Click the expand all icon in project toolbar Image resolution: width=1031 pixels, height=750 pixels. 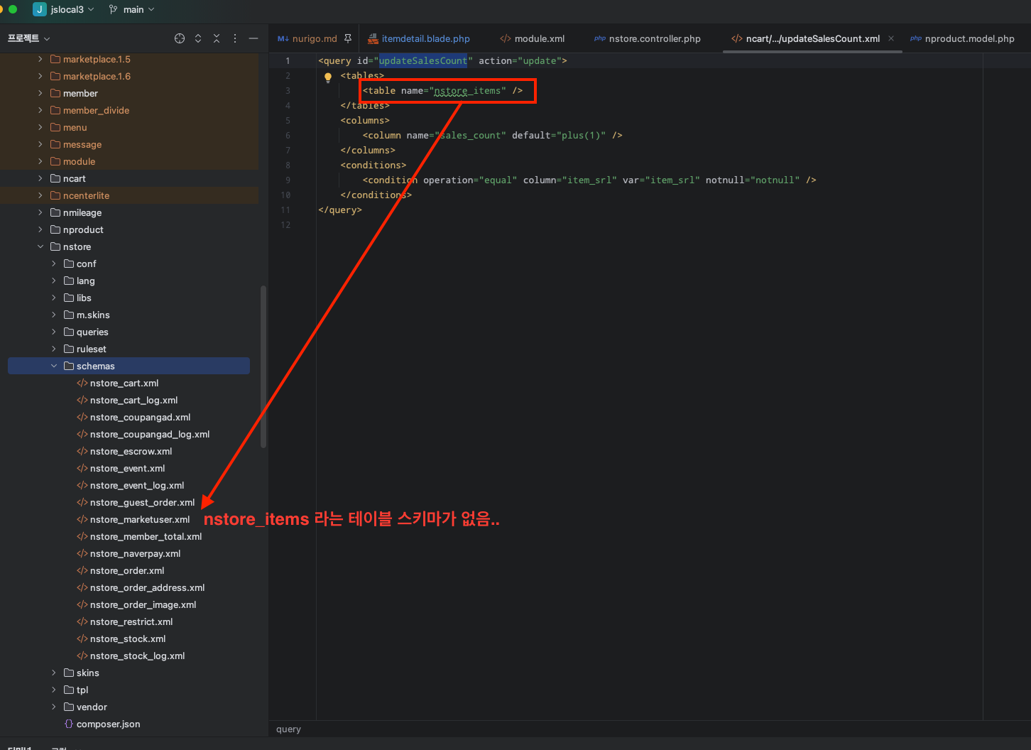pyautogui.click(x=198, y=38)
